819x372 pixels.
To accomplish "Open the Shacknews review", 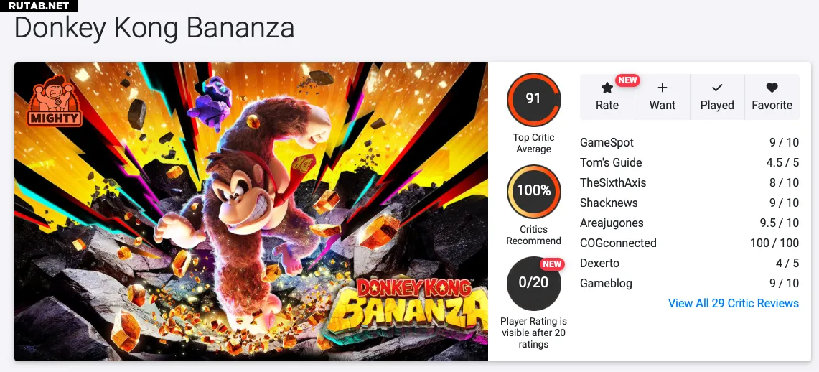I will 690,203.
